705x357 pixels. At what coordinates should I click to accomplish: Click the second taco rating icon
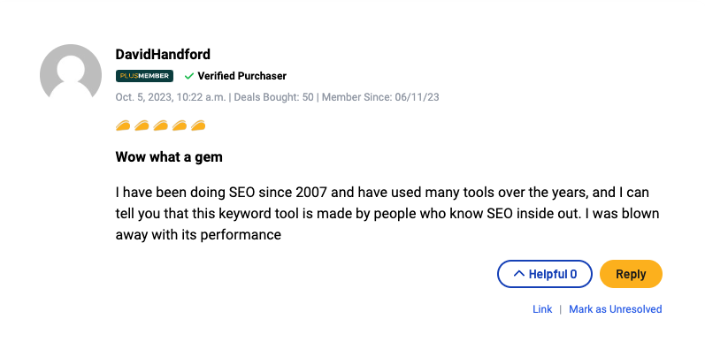142,125
